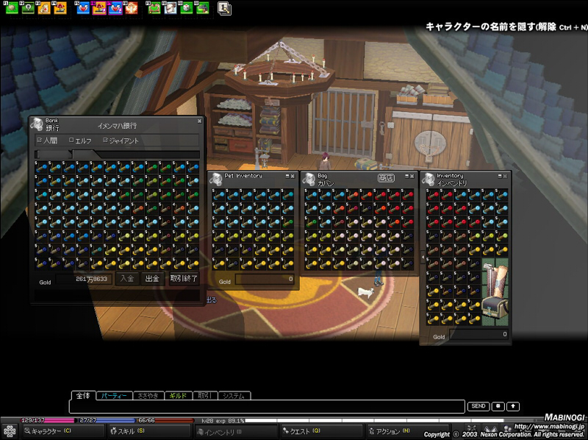Viewport: 588px width, 440px height.
Task: Click the chat message input field
Action: click(x=267, y=407)
